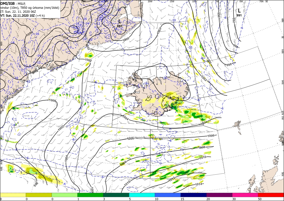Click the cyan 5–10 mm legend swatch
The width and height of the screenshot is (284, 201).
(x=142, y=195)
